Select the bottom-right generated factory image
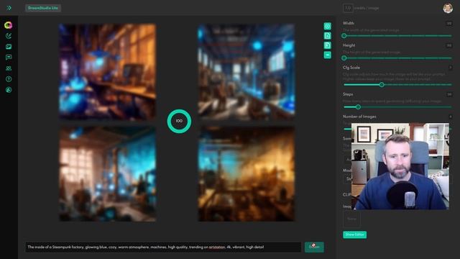Screen dimensions: 460x259 coord(247,174)
